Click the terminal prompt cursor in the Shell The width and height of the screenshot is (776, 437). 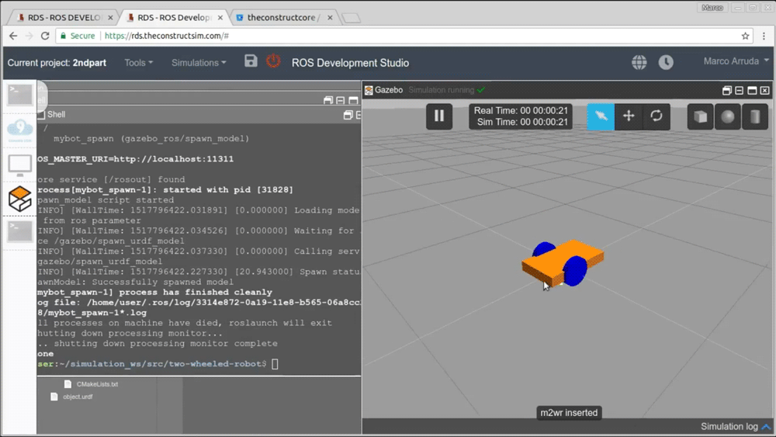275,364
